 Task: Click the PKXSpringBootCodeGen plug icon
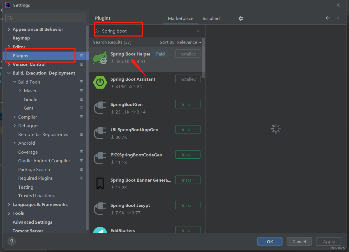[100, 158]
